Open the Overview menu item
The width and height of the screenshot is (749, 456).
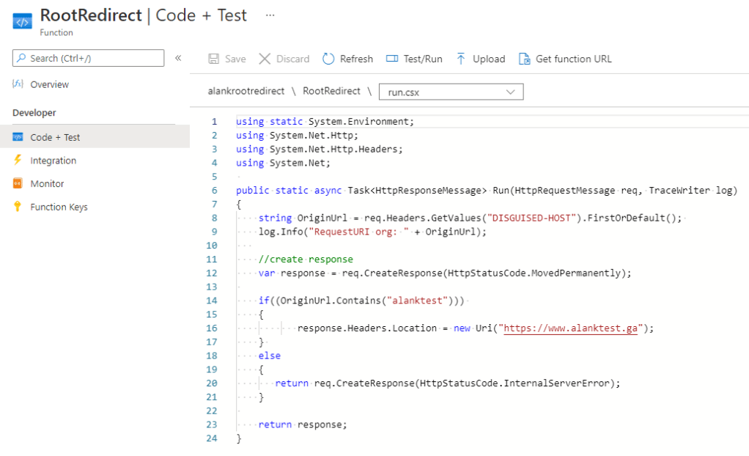pos(49,84)
